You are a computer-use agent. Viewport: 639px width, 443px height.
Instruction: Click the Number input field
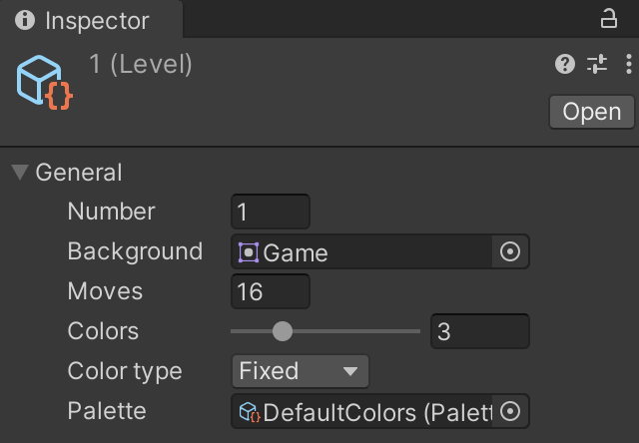271,212
